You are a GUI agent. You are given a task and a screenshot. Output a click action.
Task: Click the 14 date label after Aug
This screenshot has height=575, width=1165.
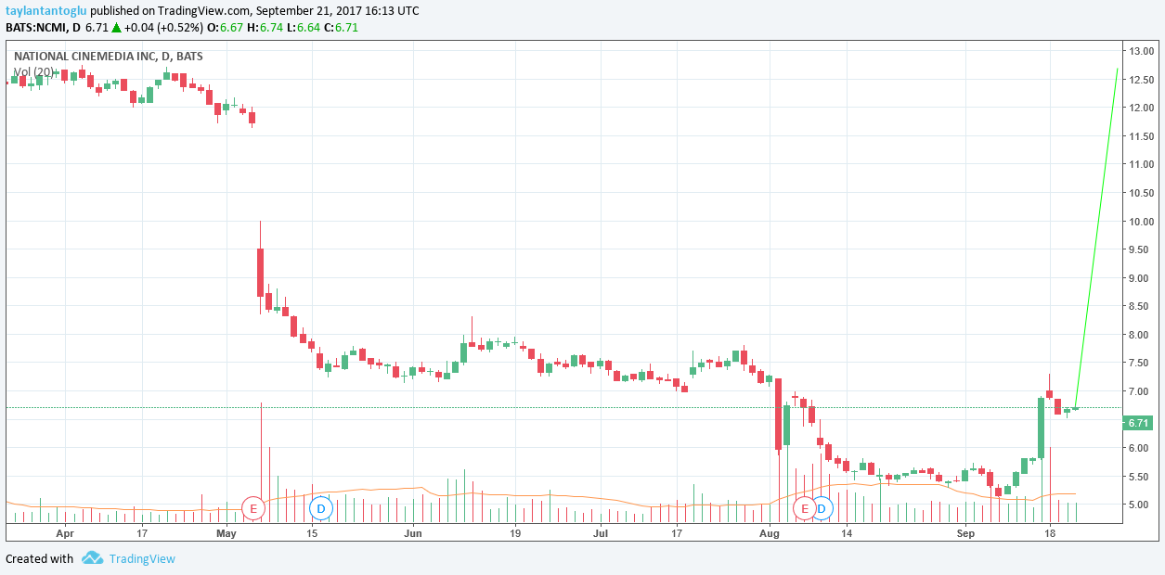click(847, 533)
